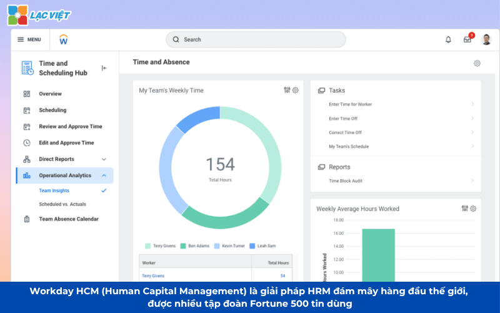Click in the Search field
Viewport: 500px width, 313px height.
(x=256, y=39)
